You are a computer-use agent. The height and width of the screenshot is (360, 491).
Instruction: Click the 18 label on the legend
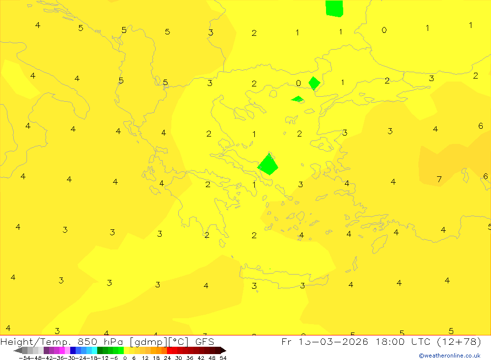click(156, 358)
